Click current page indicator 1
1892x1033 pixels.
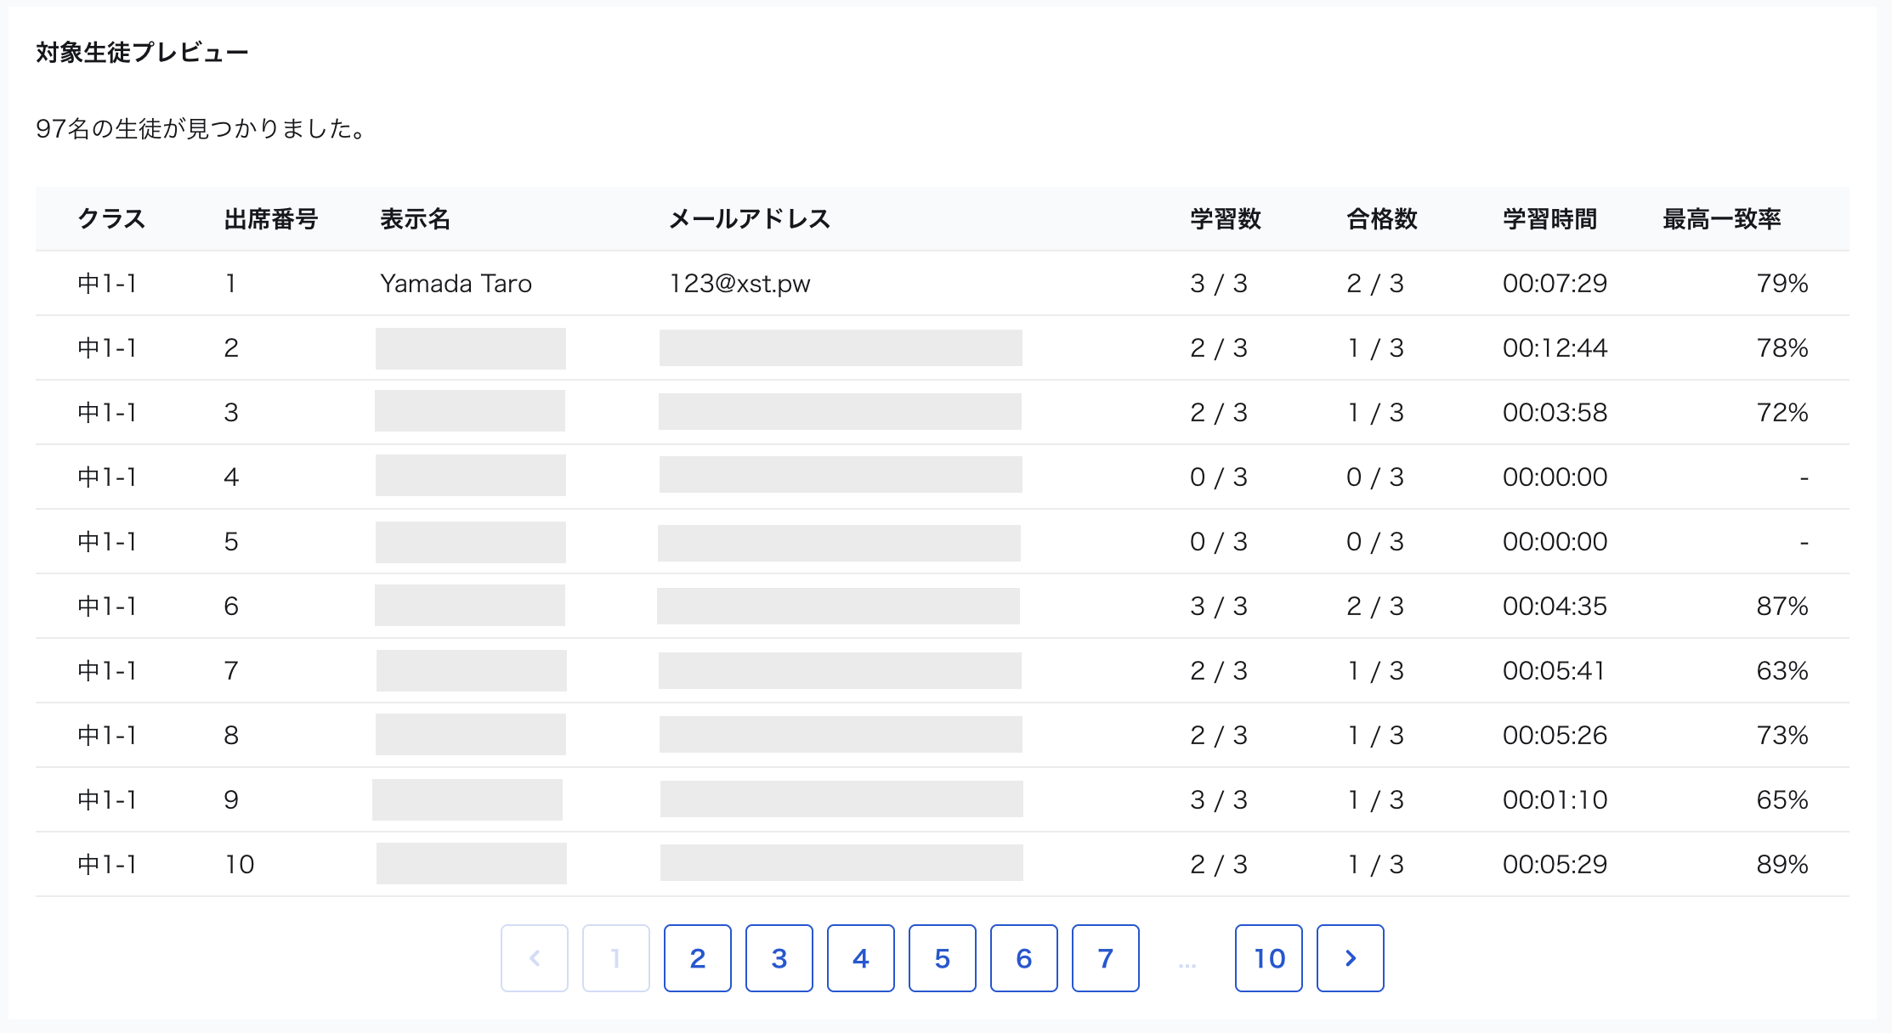pyautogui.click(x=615, y=958)
